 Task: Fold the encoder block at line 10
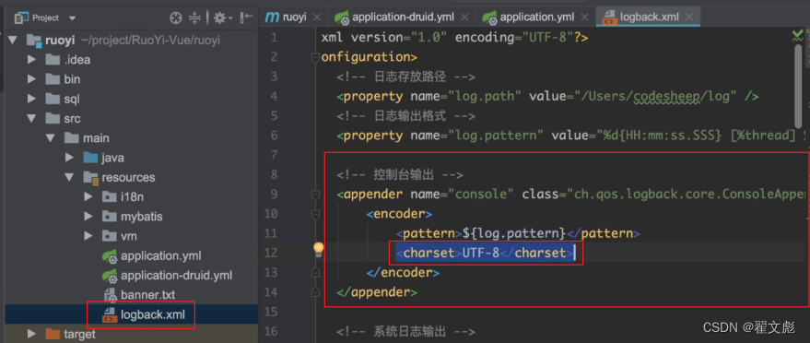point(315,214)
